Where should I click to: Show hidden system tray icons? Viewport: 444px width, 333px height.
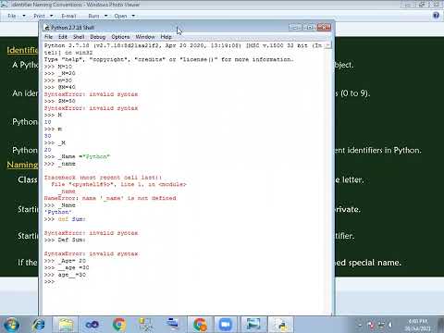pos(360,325)
